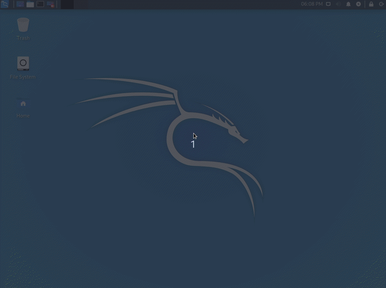The image size is (386, 288).
Task: Mute system audio via the volume icon
Action: pyautogui.click(x=338, y=4)
